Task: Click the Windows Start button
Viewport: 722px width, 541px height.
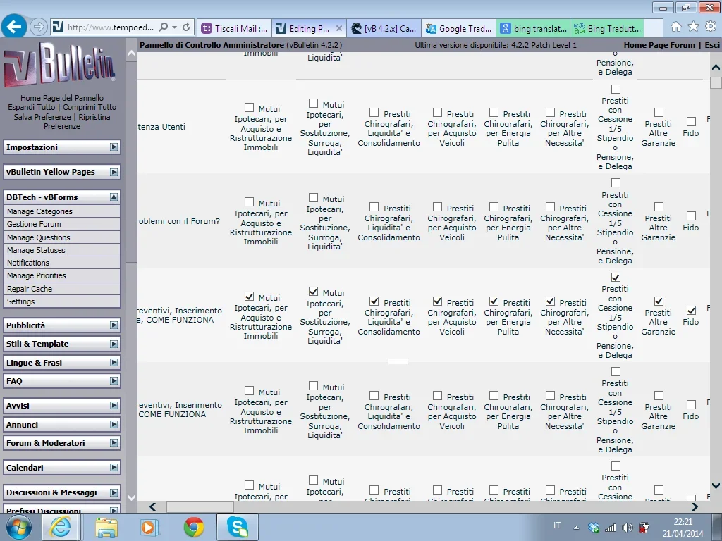Action: pos(19,527)
